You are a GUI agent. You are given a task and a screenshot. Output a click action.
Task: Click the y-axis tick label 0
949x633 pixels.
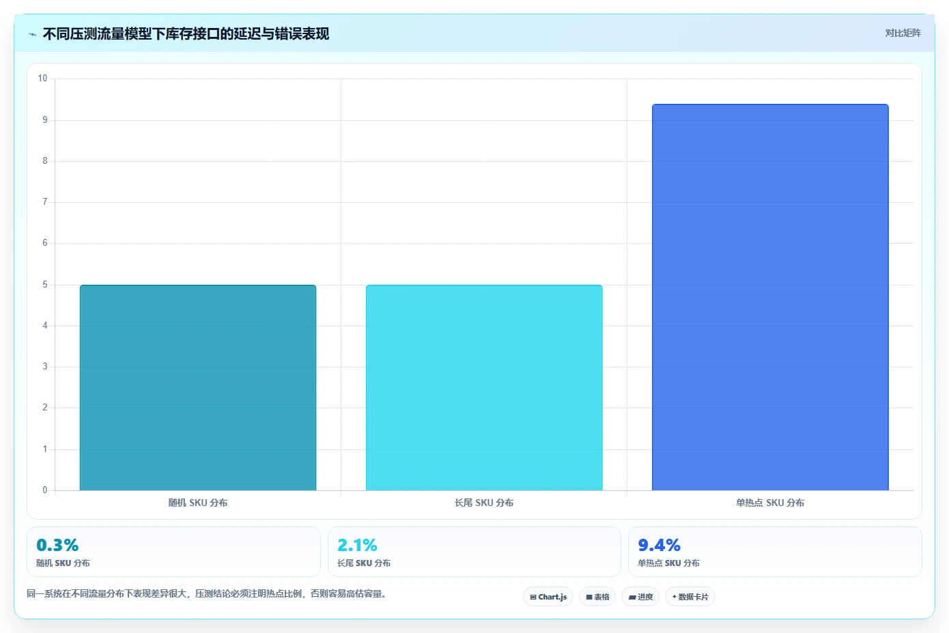(x=45, y=490)
